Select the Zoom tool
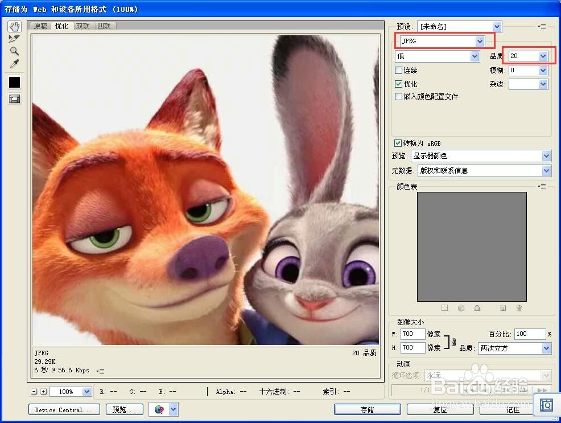The height and width of the screenshot is (423, 561). pos(14,51)
